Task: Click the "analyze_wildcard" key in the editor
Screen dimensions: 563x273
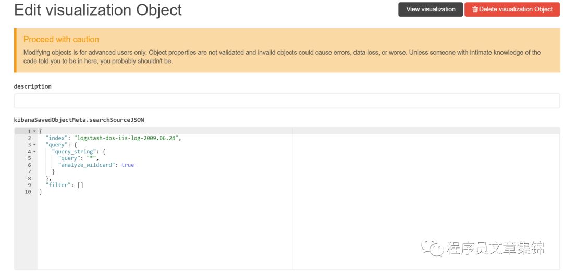Action: [87, 165]
